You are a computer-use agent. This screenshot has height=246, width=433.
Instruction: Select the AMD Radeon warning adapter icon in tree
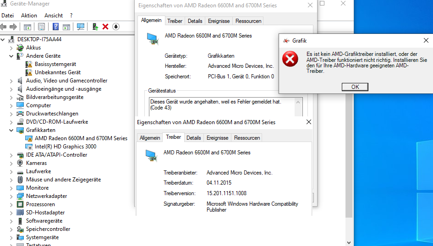coord(29,138)
